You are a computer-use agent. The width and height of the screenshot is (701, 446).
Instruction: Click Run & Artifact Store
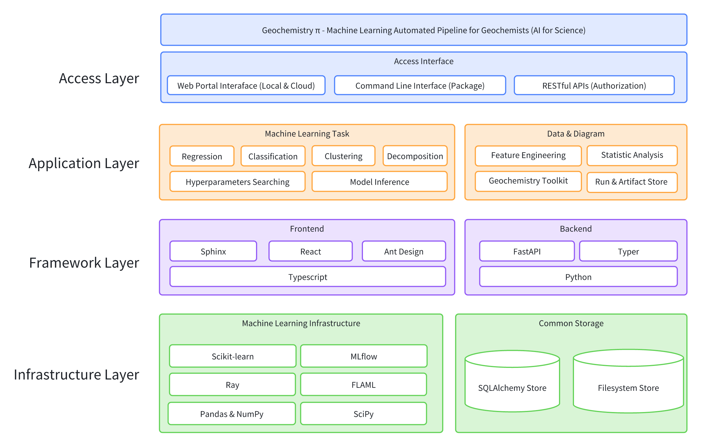pos(632,181)
